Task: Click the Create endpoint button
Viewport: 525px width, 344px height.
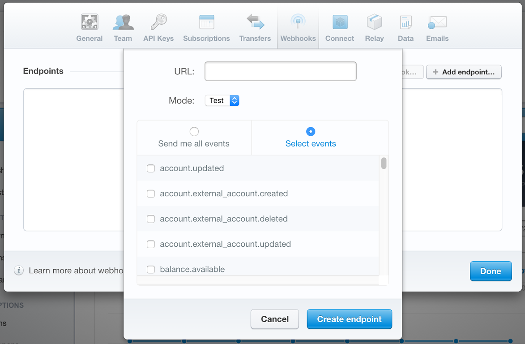Action: coord(349,319)
